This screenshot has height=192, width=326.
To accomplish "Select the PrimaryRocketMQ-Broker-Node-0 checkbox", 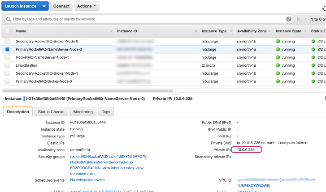I will pos(7,81).
